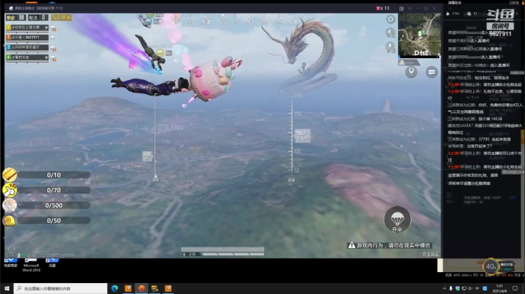Click the parachute icon beside teammate 4
The image size is (525, 294).
(53, 59)
